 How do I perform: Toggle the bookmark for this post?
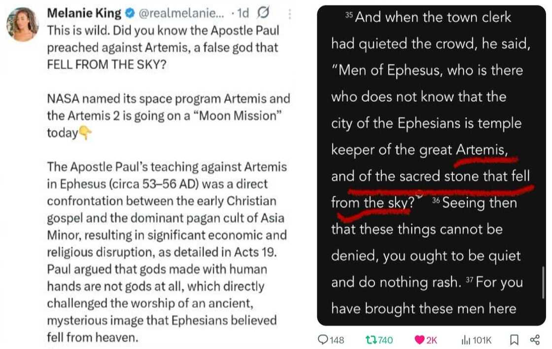pyautogui.click(x=514, y=340)
